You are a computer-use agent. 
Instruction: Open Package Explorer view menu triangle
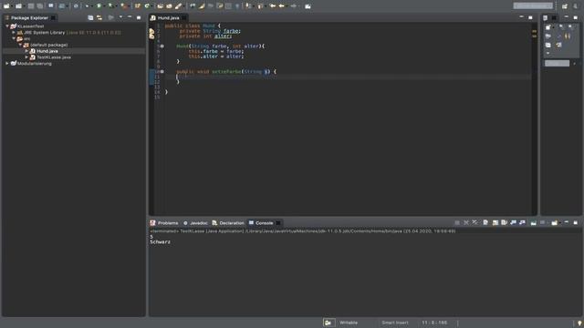click(120, 17)
